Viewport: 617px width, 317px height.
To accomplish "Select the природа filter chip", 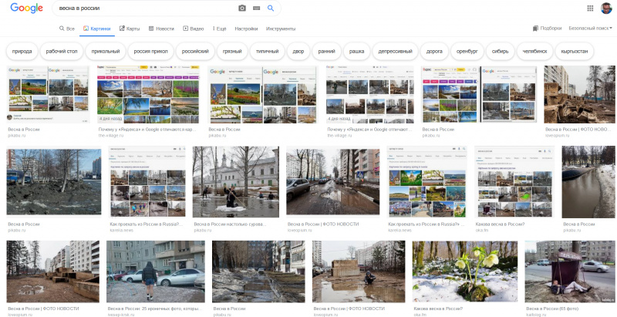I will click(x=22, y=52).
